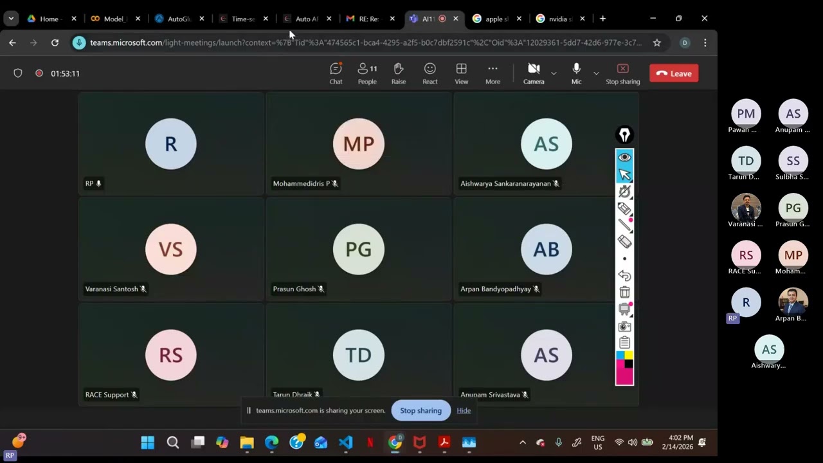This screenshot has width=823, height=463.
Task: Open the Windows Start menu
Action: pyautogui.click(x=148, y=442)
